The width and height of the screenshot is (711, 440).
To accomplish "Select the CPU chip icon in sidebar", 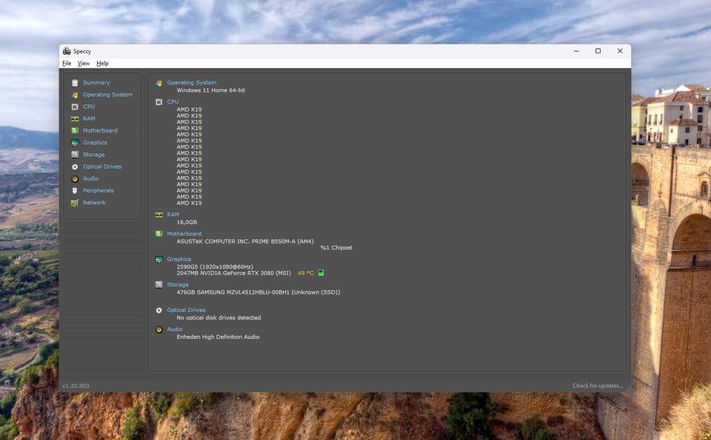I will pyautogui.click(x=75, y=106).
